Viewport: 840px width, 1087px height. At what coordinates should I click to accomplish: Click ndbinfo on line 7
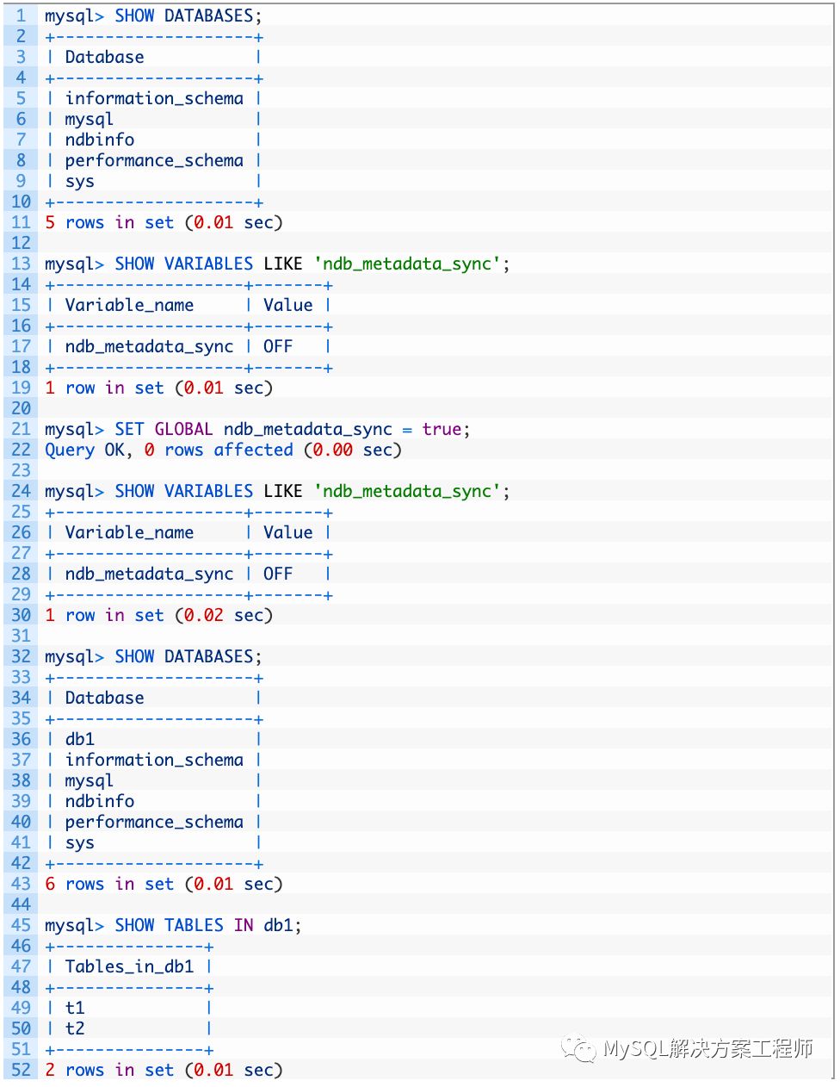pos(99,140)
